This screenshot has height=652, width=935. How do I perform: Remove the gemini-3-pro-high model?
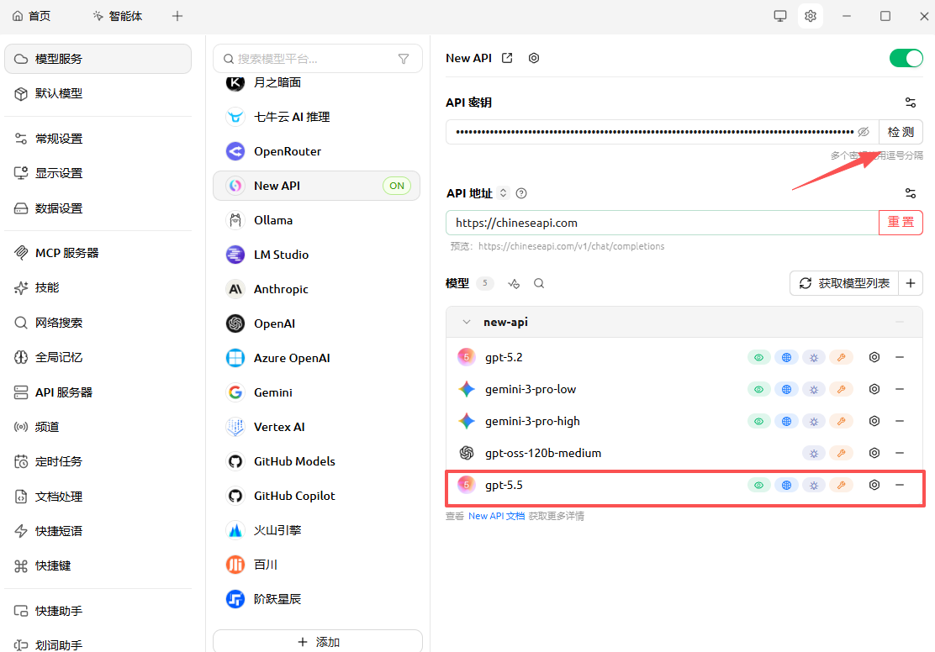coord(899,421)
